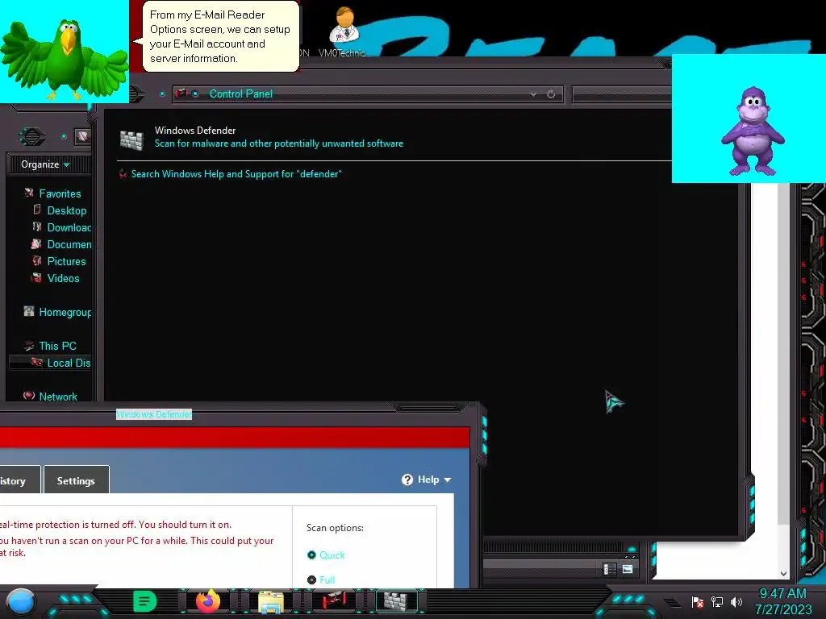Switch to Windows Defender taskbar button
The image size is (826, 619).
click(x=396, y=600)
